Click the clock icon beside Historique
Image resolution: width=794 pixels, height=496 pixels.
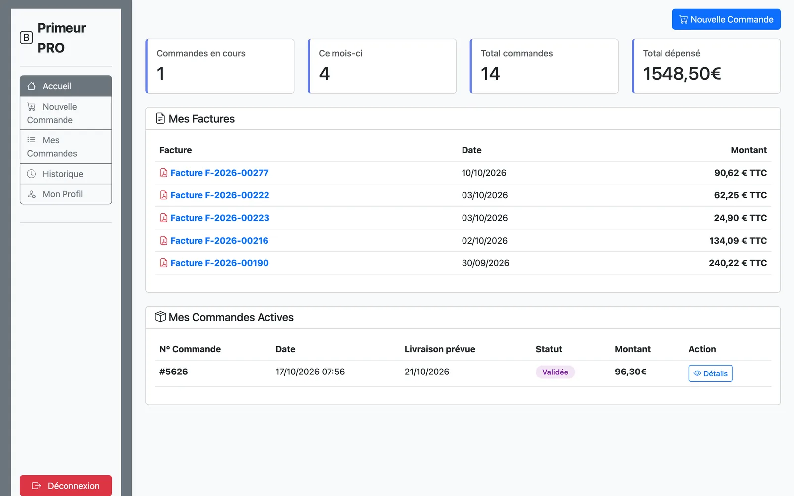pyautogui.click(x=31, y=174)
